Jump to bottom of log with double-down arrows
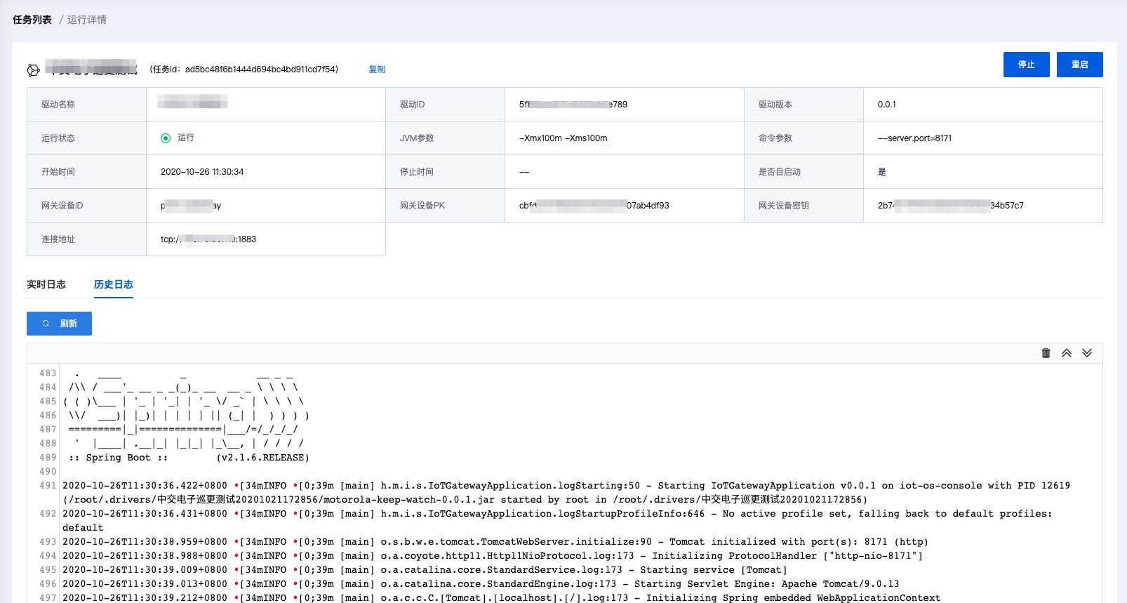 point(1086,353)
